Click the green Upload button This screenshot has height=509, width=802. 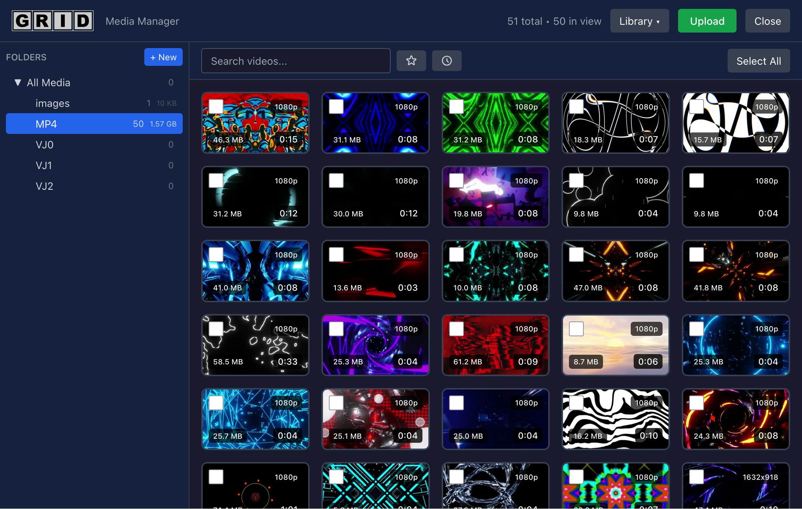coord(707,21)
